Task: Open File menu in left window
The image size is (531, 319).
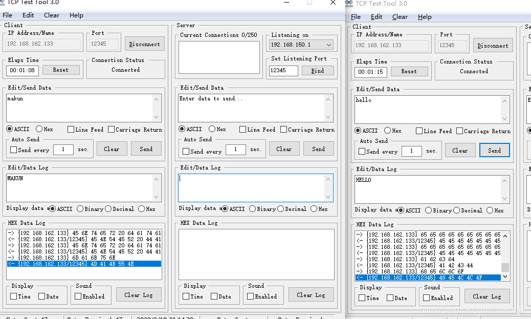Action: [8, 15]
